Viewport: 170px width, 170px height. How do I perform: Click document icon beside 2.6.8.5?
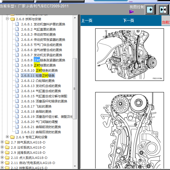(x=17, y=44)
